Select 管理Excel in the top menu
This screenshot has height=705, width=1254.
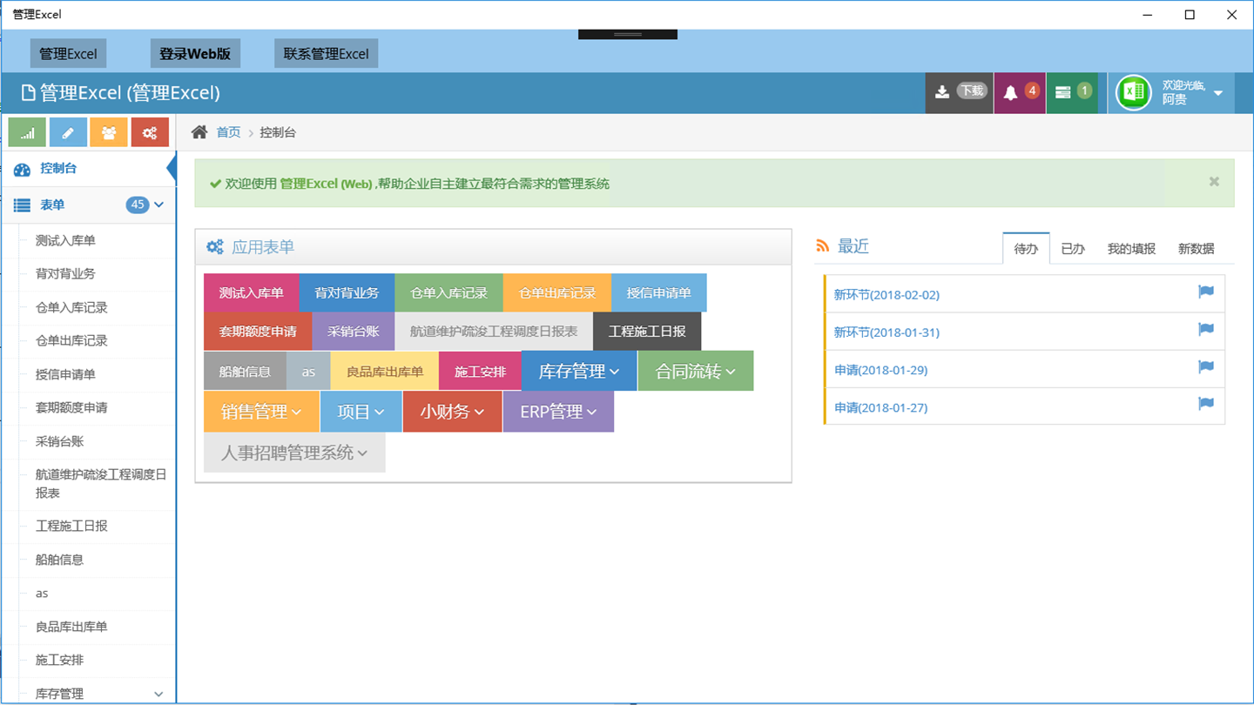68,53
